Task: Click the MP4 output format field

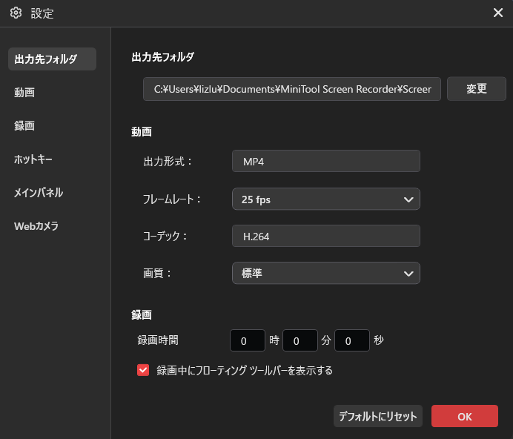Action: pyautogui.click(x=326, y=161)
